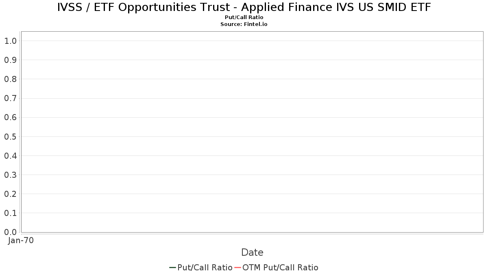
Task: Click the 0.9 y-axis tick label
Action: click(x=10, y=60)
